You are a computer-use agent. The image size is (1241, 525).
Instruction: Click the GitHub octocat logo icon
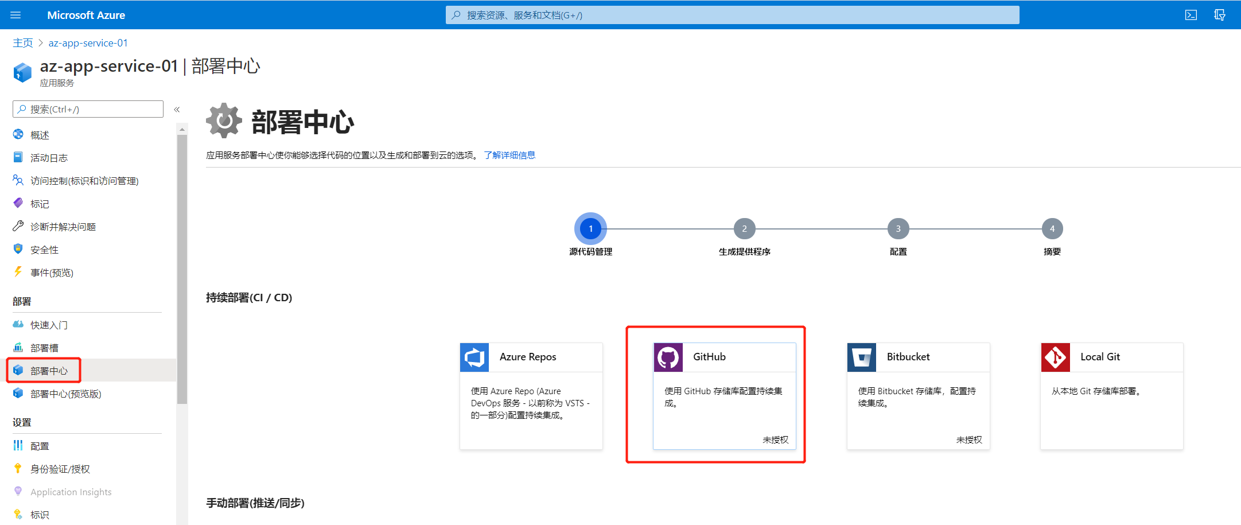pyautogui.click(x=668, y=357)
